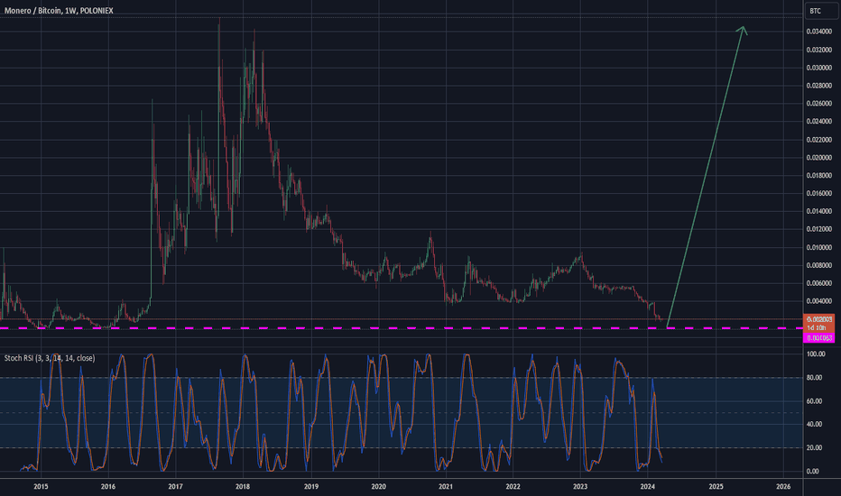Click the 0.00 Stoch RSI scale label

tap(812, 472)
